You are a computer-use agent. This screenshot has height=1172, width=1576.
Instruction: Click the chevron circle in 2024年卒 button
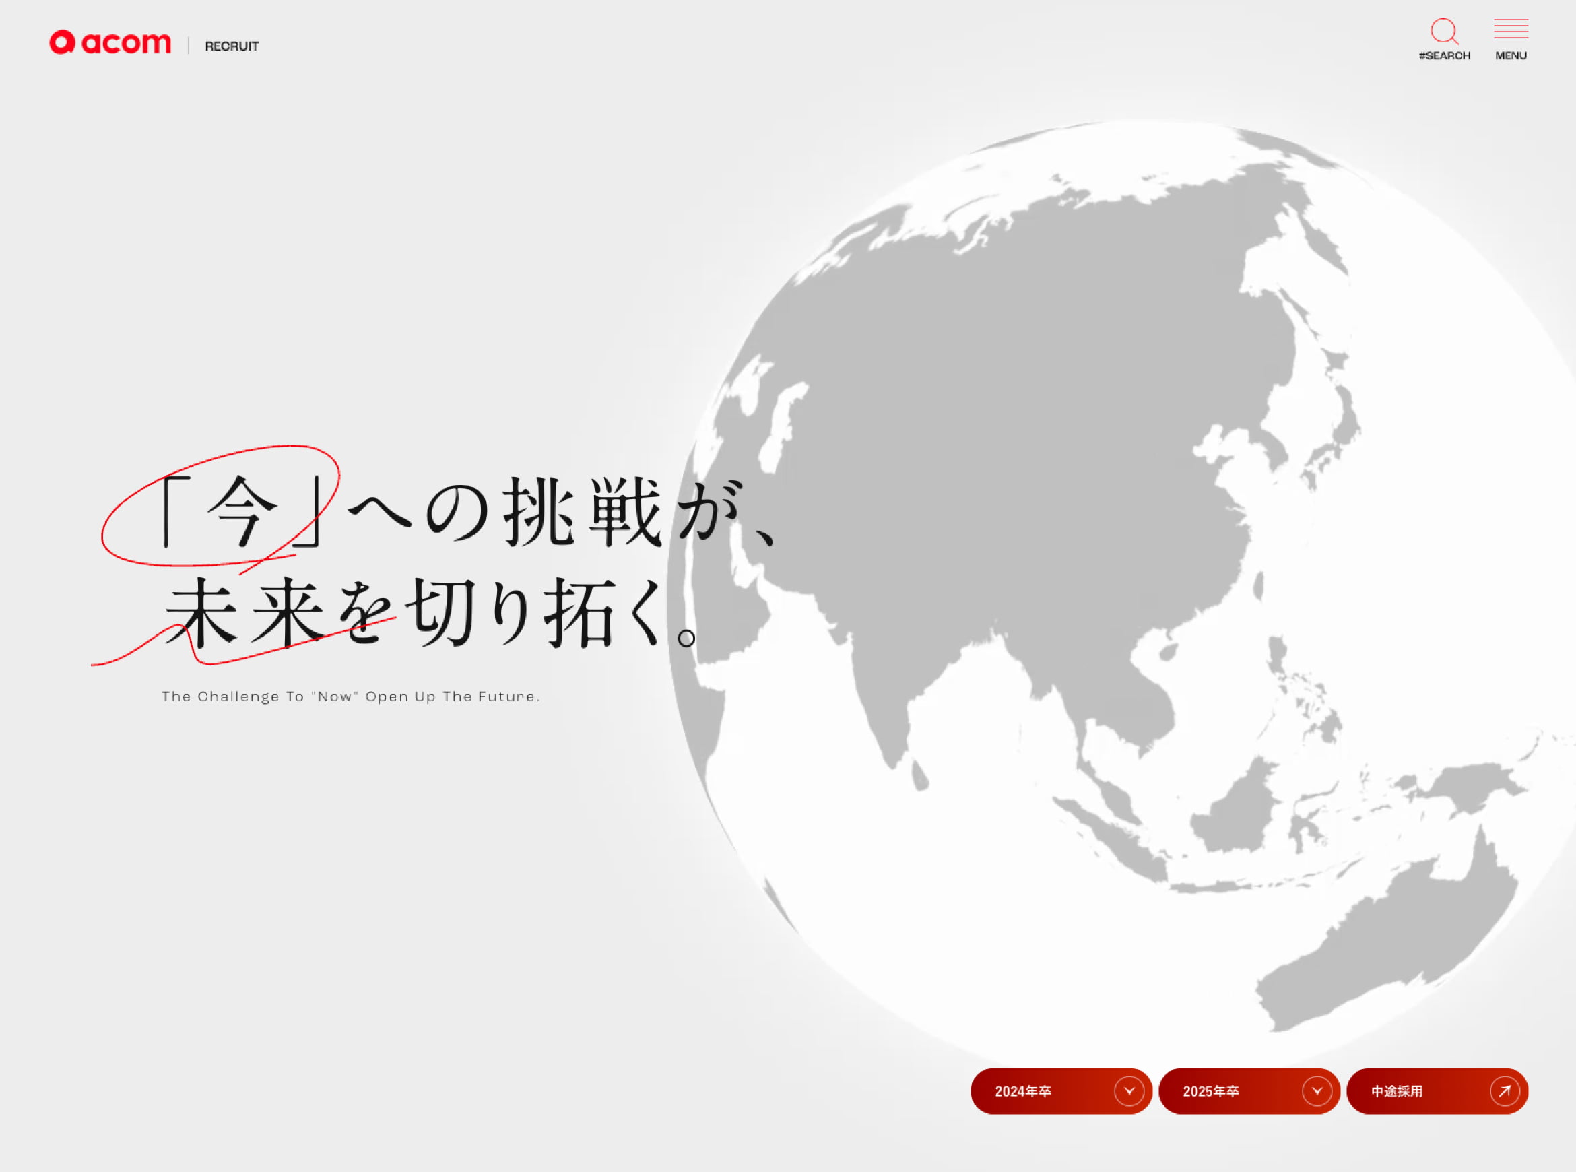click(1129, 1091)
